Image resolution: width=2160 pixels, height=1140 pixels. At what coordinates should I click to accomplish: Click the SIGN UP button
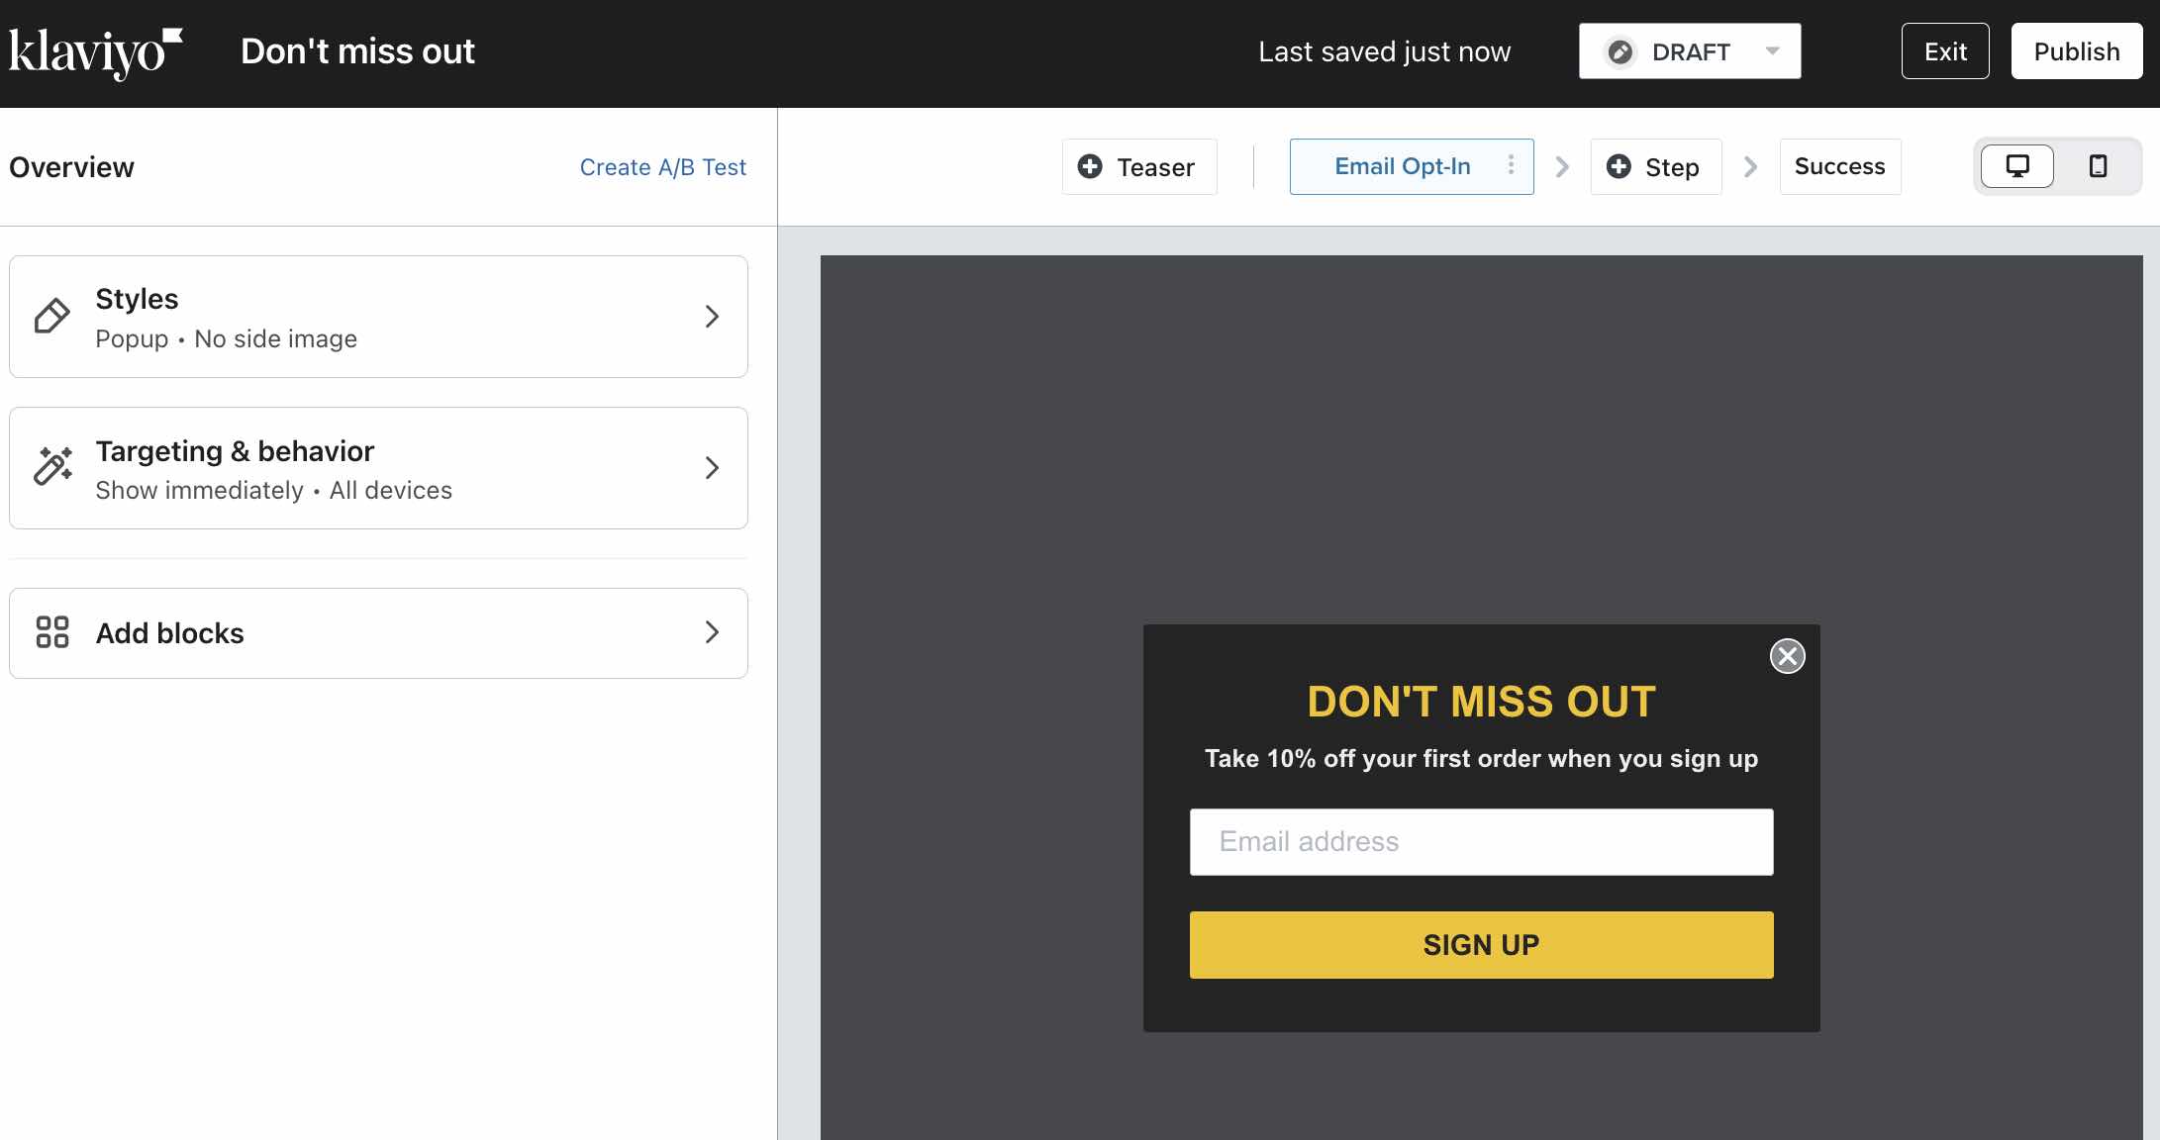click(x=1482, y=944)
